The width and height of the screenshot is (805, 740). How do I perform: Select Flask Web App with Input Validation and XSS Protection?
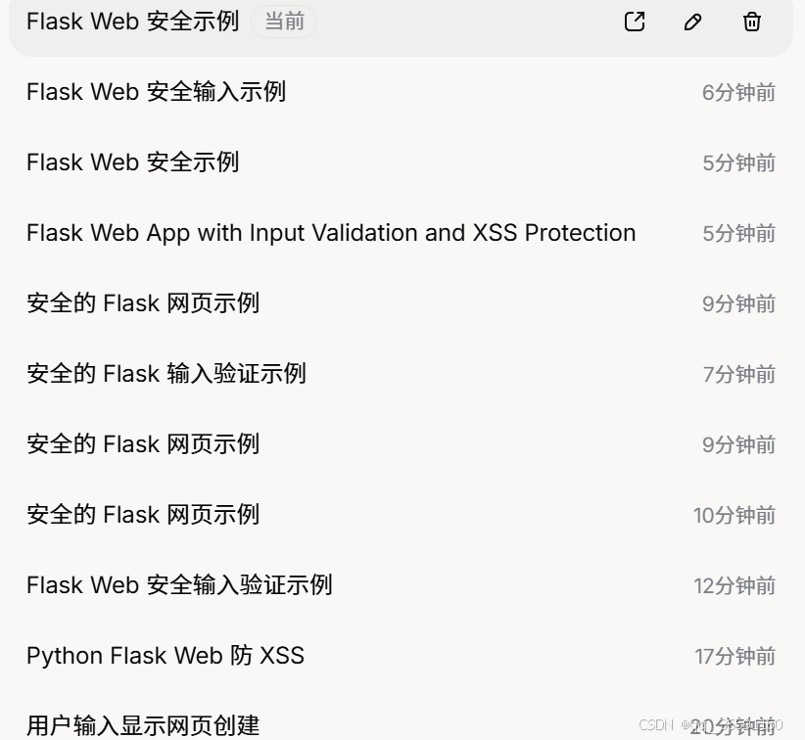coord(330,233)
